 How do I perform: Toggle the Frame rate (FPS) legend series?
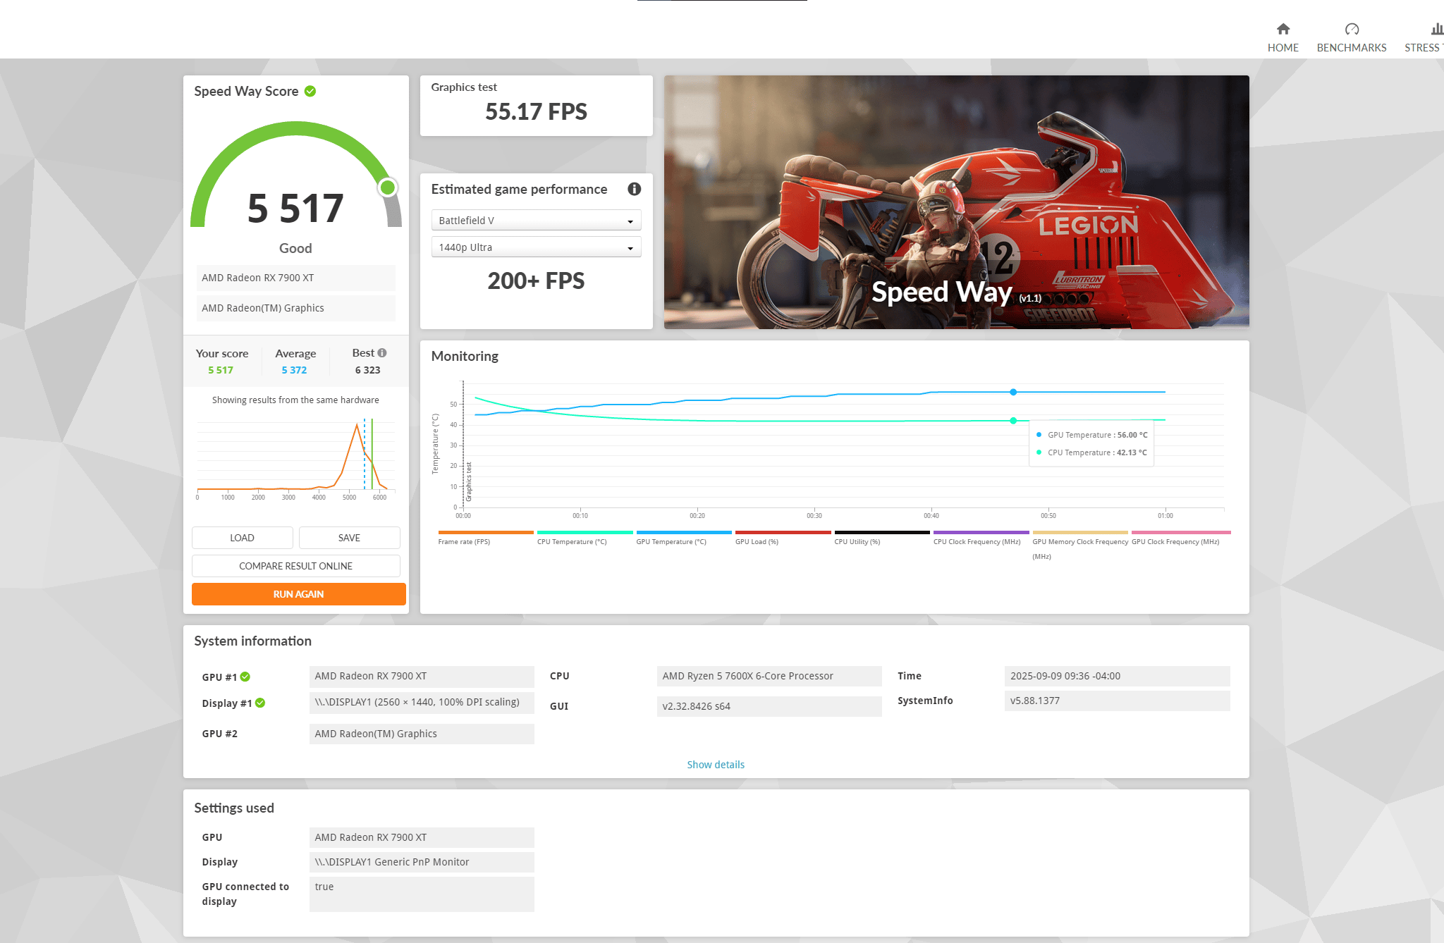point(485,538)
